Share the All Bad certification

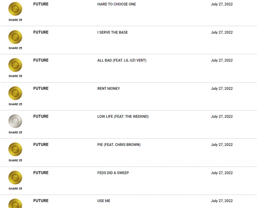[15, 76]
